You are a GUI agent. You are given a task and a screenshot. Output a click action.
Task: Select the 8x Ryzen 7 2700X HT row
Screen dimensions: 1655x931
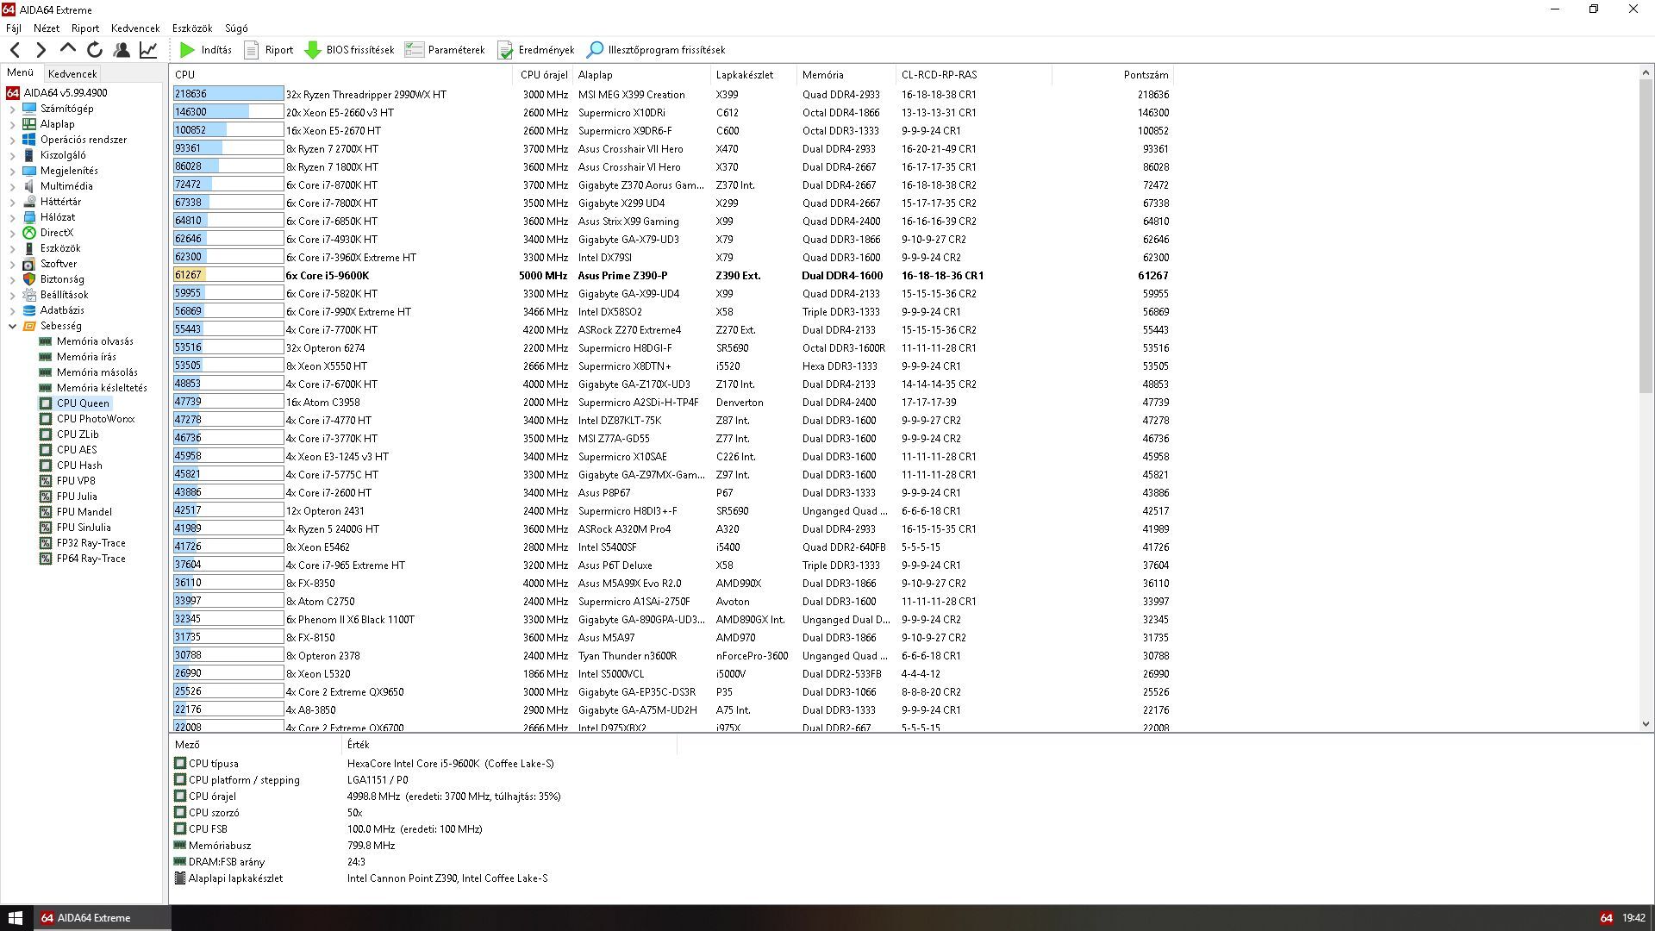tap(672, 148)
